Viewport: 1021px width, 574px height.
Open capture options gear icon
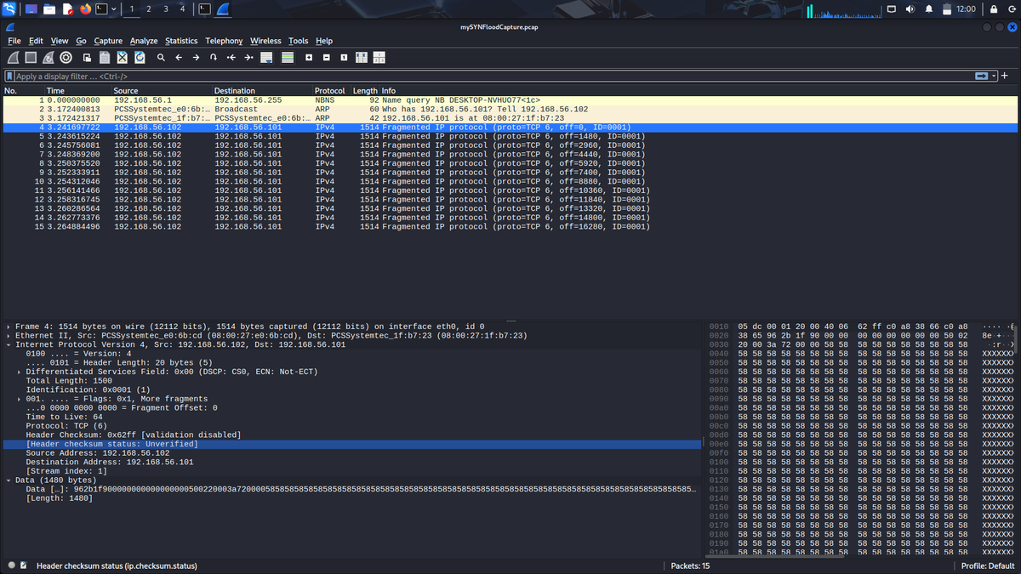(x=66, y=58)
